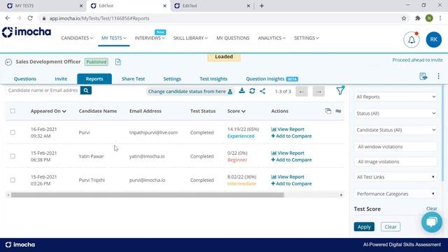Click the Apply filter button
This screenshot has height=252, width=448.
click(364, 227)
